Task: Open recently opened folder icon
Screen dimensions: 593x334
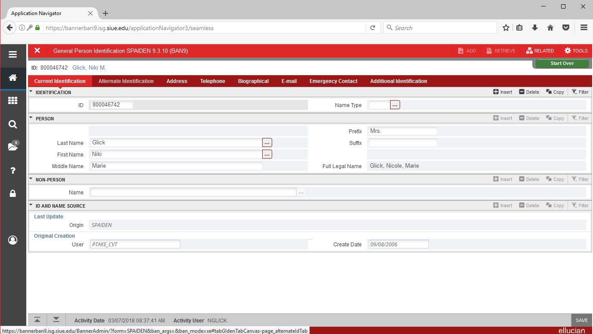Action: 12,147
